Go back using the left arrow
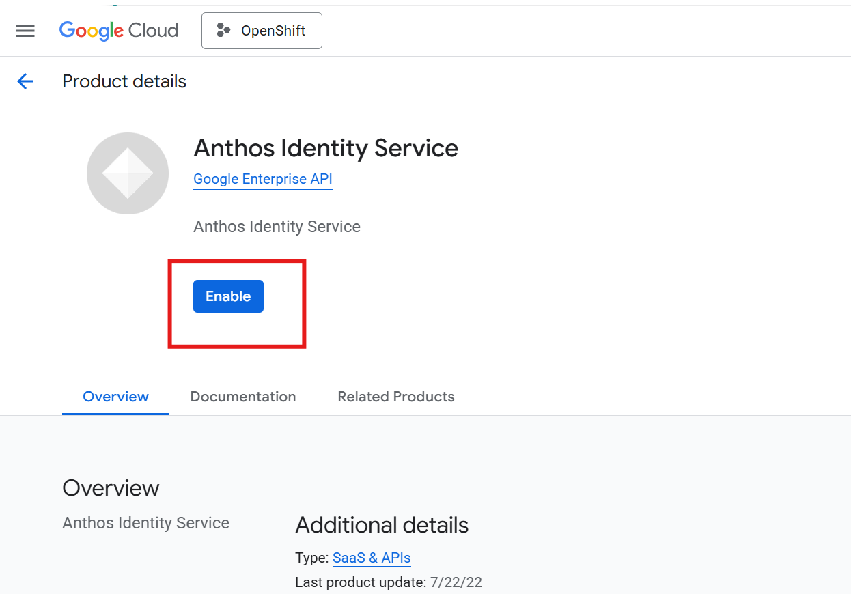The height and width of the screenshot is (594, 851). pyautogui.click(x=25, y=82)
